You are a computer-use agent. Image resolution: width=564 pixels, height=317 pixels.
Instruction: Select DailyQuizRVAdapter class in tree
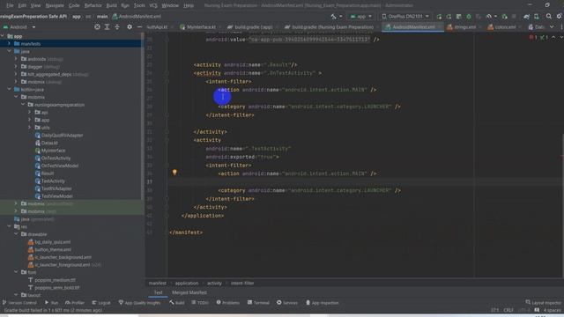(x=59, y=135)
